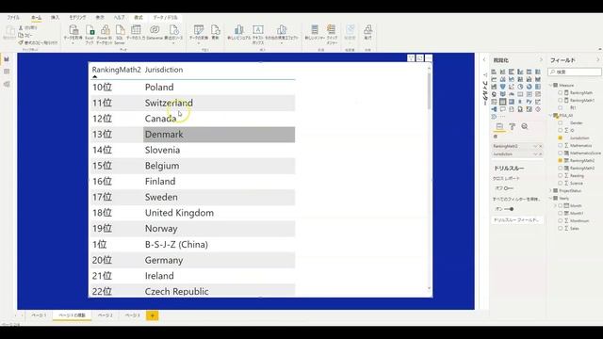Collapse the PISA_All table in Fields pane
Image resolution: width=603 pixels, height=339 pixels.
point(550,115)
